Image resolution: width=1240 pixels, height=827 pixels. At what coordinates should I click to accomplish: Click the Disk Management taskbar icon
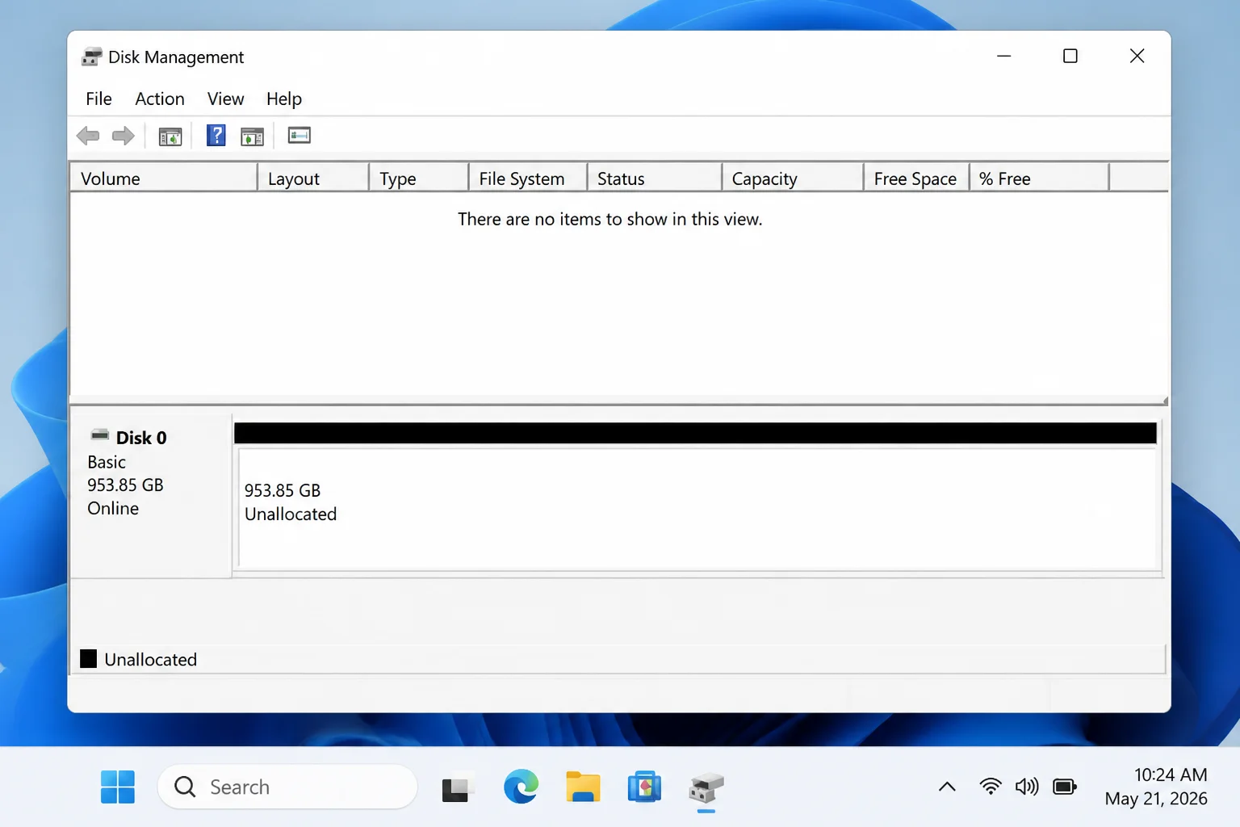(706, 788)
